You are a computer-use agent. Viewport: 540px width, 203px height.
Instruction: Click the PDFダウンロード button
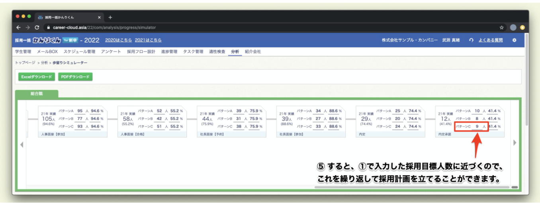pyautogui.click(x=75, y=77)
